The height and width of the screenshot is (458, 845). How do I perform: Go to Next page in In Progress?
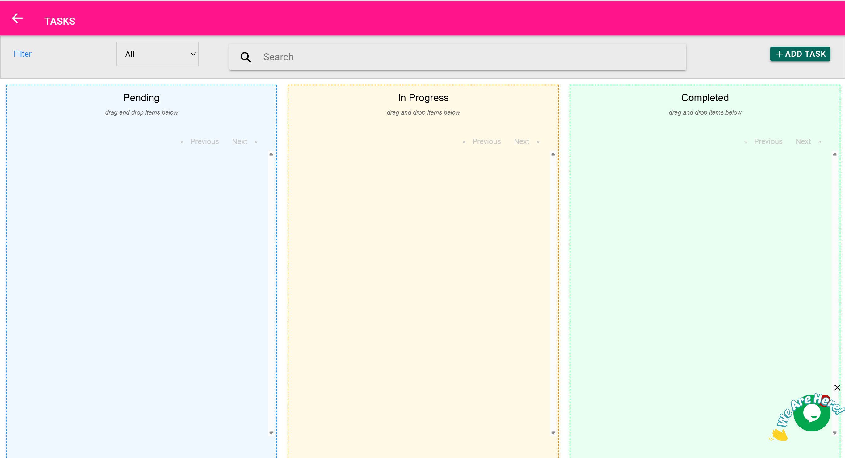[x=522, y=141]
